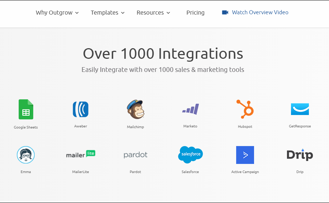Expand the Why Outgrow dropdown menu
The image size is (329, 203).
(x=57, y=13)
